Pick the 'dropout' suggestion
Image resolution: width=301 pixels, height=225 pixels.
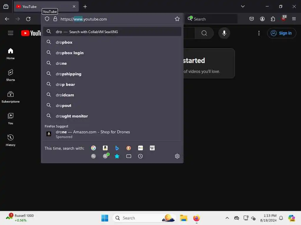(112, 105)
